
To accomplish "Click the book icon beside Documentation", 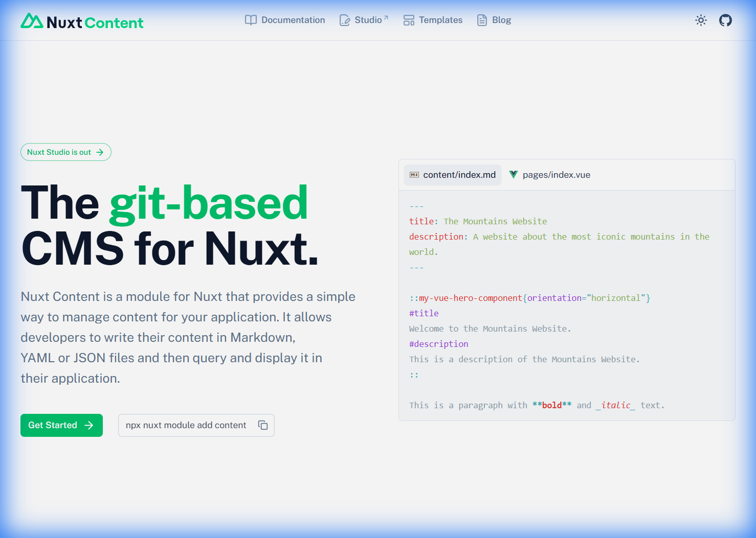I will pos(251,20).
